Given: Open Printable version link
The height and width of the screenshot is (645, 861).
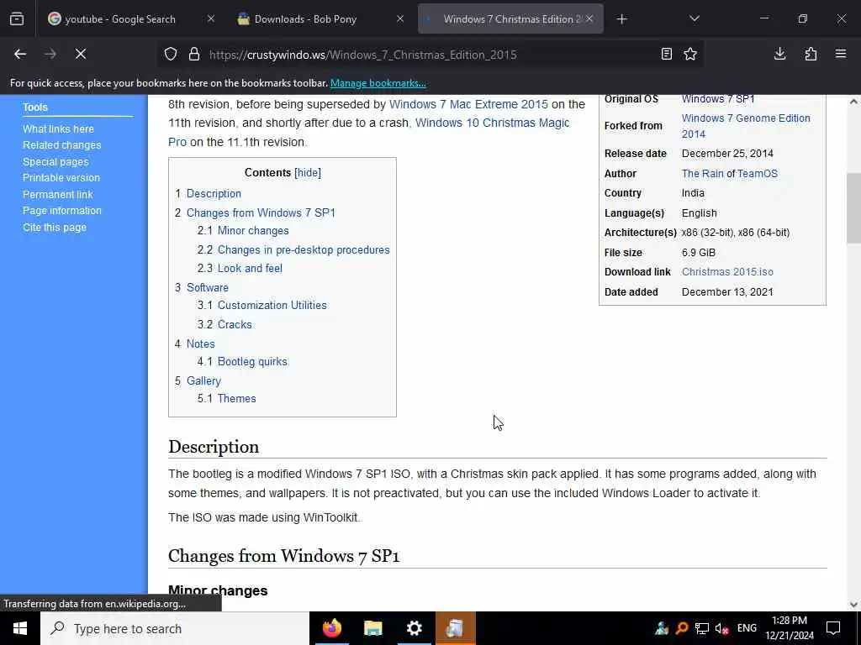Looking at the screenshot, I should 61,178.
